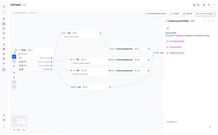Click the Dev badge next to title
Viewport: 218px width, 135px height.
24,5
